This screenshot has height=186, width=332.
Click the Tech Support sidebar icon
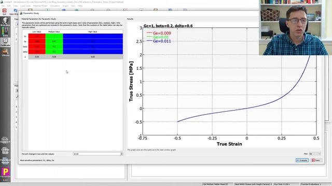[x=5, y=140]
